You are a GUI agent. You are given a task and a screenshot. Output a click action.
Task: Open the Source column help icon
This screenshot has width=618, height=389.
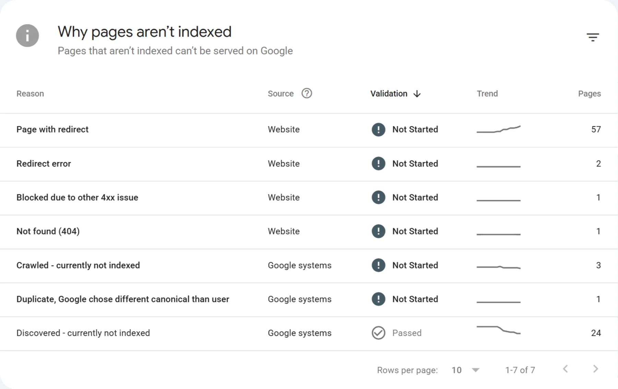[307, 93]
